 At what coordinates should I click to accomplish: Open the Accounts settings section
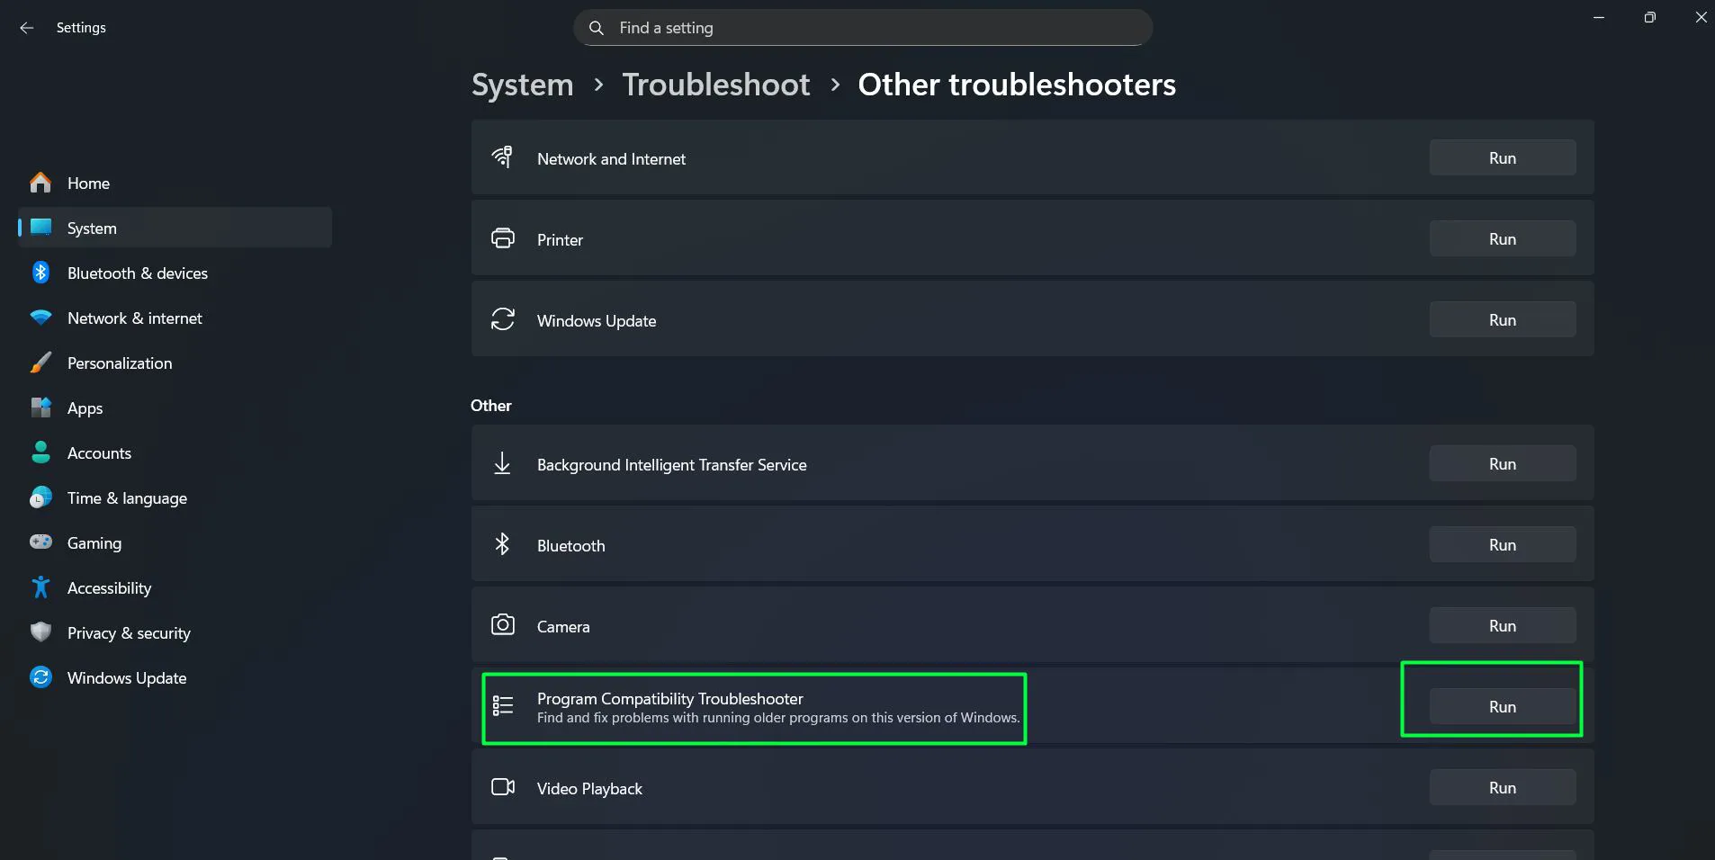click(x=99, y=452)
